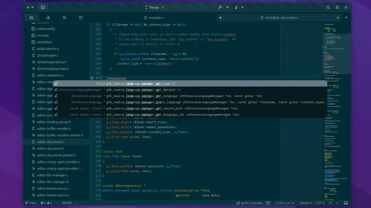Click Ln 252, Col 14 position indicator
Viewport: 371px width, 208px height.
pos(284,203)
